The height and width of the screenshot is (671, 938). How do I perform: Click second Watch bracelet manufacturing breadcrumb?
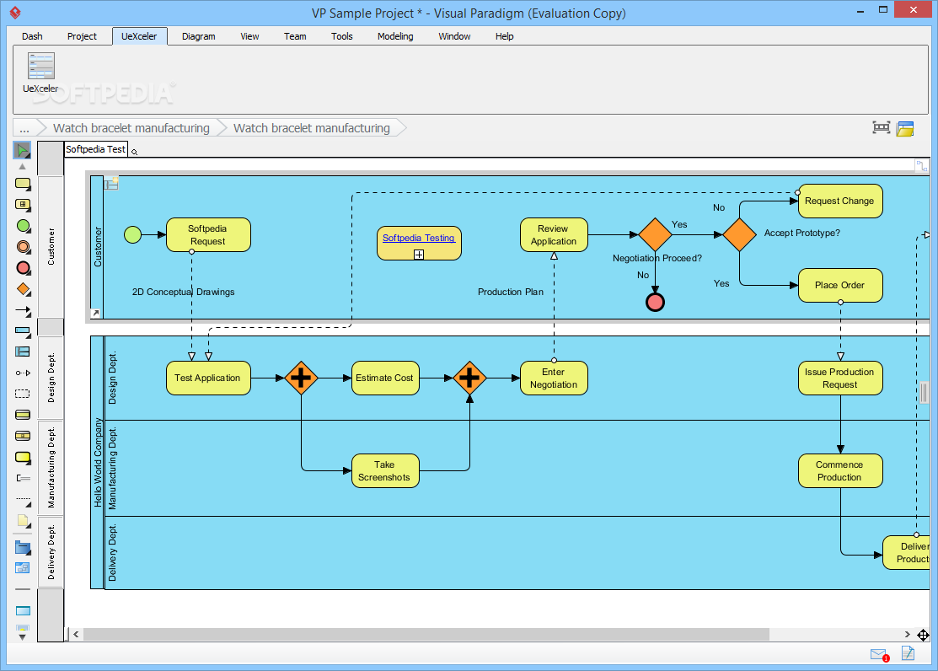pos(312,128)
